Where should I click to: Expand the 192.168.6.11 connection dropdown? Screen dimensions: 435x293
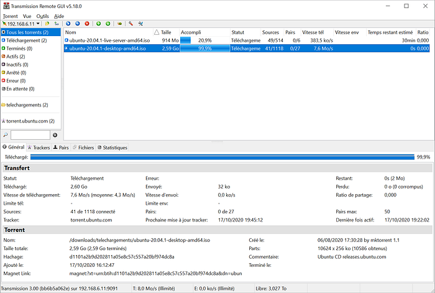click(x=38, y=24)
